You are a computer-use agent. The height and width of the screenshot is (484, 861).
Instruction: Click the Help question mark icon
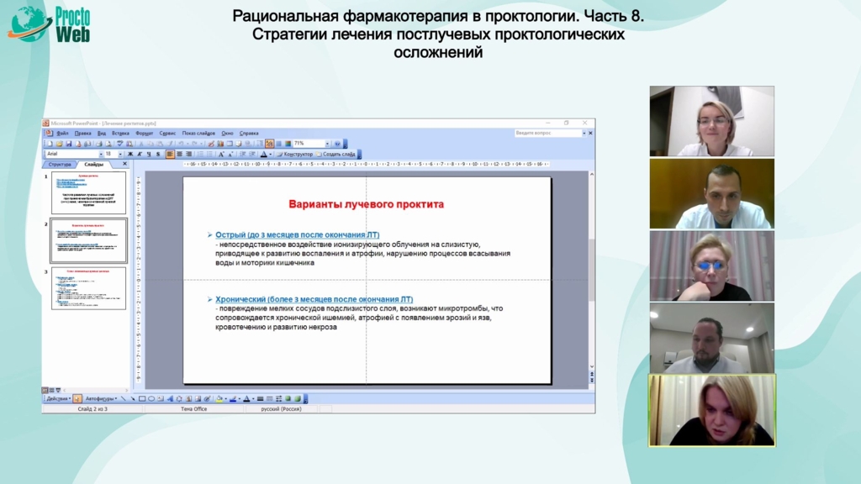[x=337, y=144]
